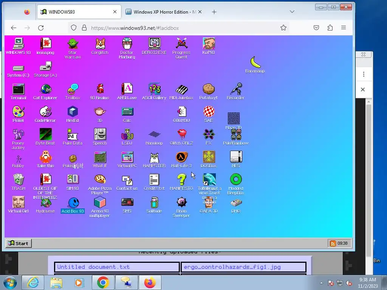Launch the Modded BeepBox icon
The width and height of the screenshot is (387, 290).
point(236,179)
